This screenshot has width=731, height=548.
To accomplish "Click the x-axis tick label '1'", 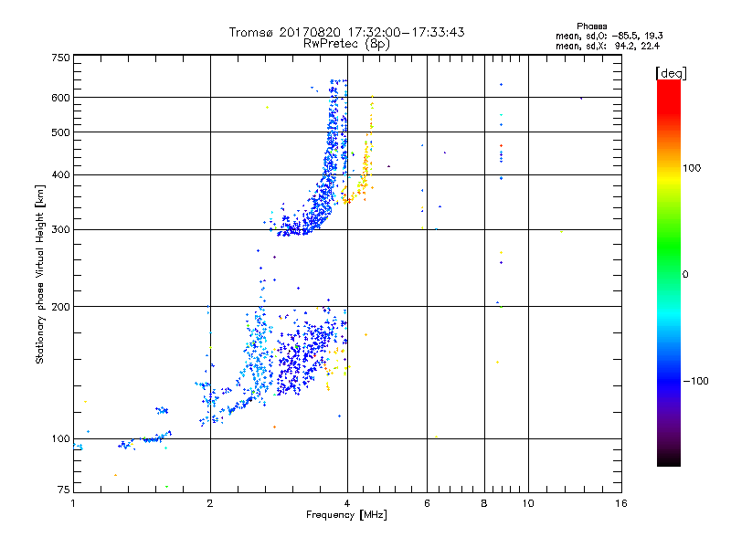I will pos(73,503).
